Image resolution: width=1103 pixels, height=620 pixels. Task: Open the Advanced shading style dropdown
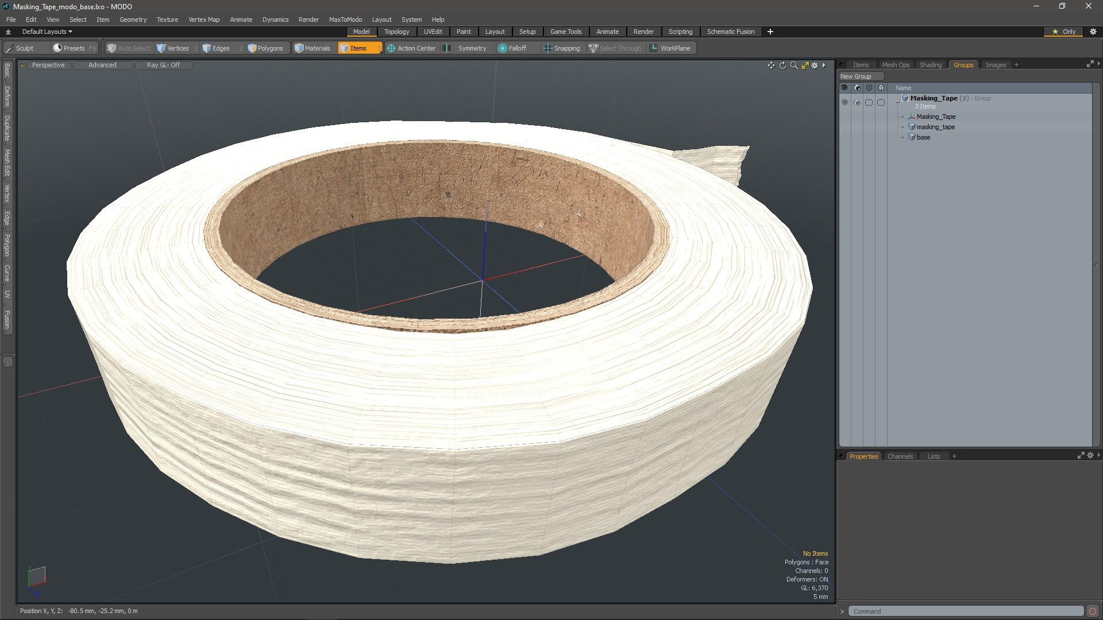(102, 65)
